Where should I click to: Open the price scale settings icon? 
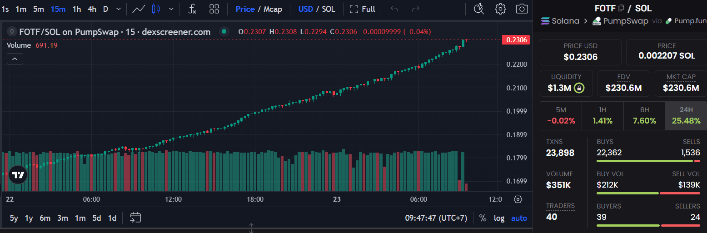click(x=518, y=199)
